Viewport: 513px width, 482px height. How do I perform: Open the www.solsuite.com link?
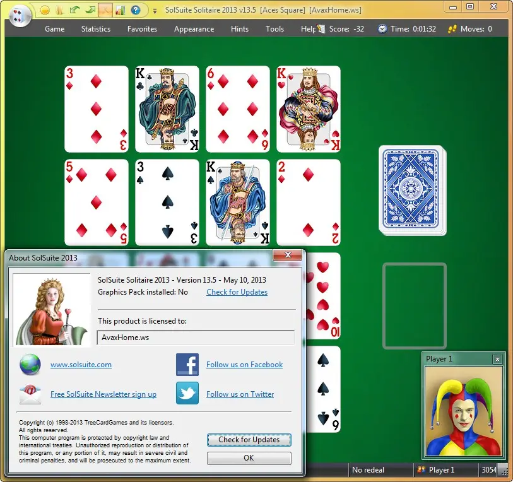(81, 365)
